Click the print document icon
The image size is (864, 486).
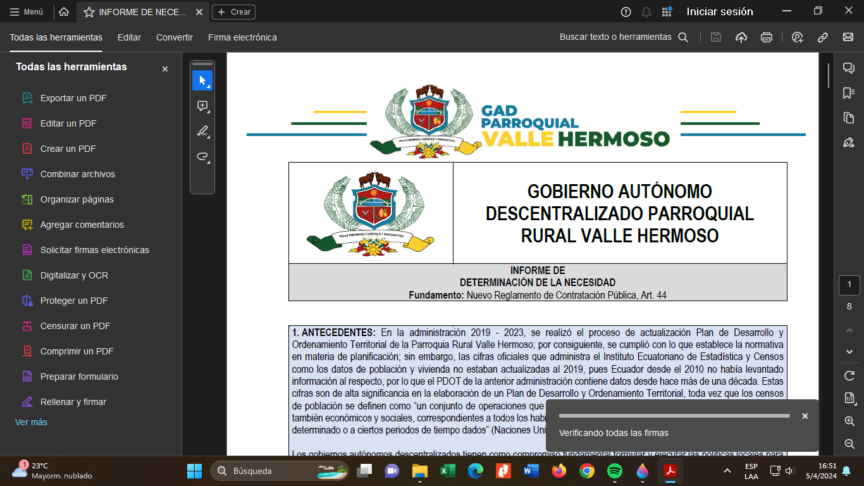click(x=767, y=37)
